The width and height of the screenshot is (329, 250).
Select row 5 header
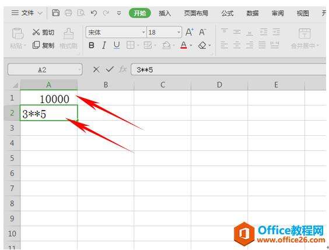click(12, 158)
